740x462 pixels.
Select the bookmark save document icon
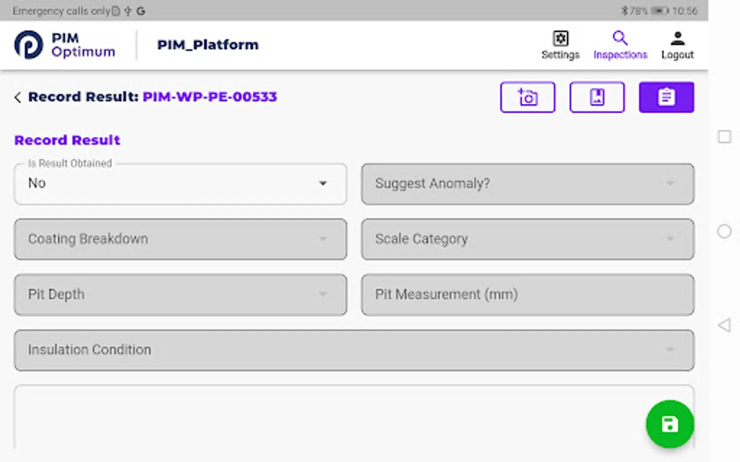[597, 97]
